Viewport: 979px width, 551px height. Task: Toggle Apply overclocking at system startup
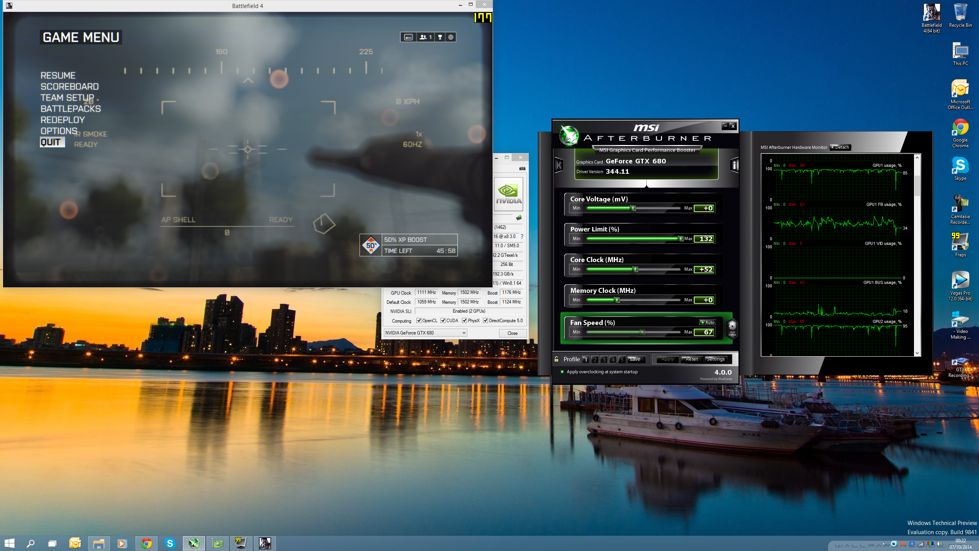[x=562, y=372]
